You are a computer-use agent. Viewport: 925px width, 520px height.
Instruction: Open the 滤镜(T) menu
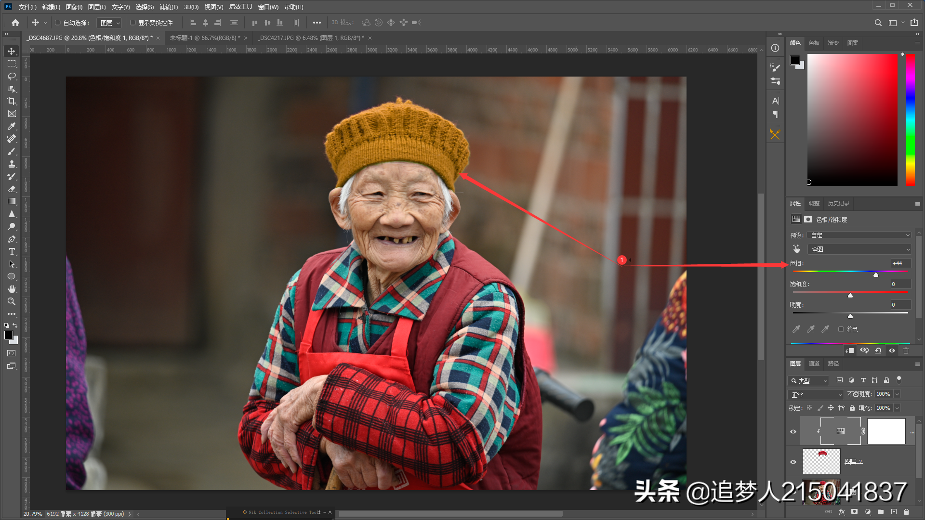pyautogui.click(x=169, y=7)
